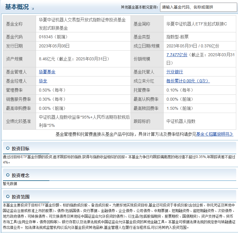The height and width of the screenshot is (233, 238).
Task: Click the 暂无数据 text under 投资理念
Action: 10,184
